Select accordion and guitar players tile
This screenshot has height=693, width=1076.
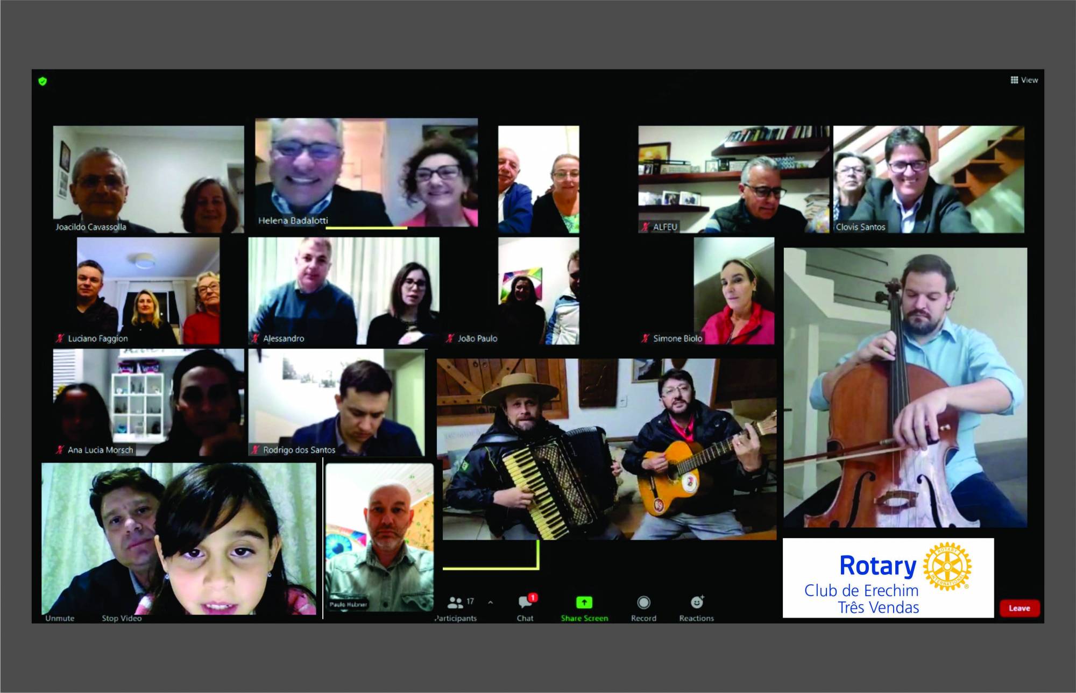coord(606,449)
